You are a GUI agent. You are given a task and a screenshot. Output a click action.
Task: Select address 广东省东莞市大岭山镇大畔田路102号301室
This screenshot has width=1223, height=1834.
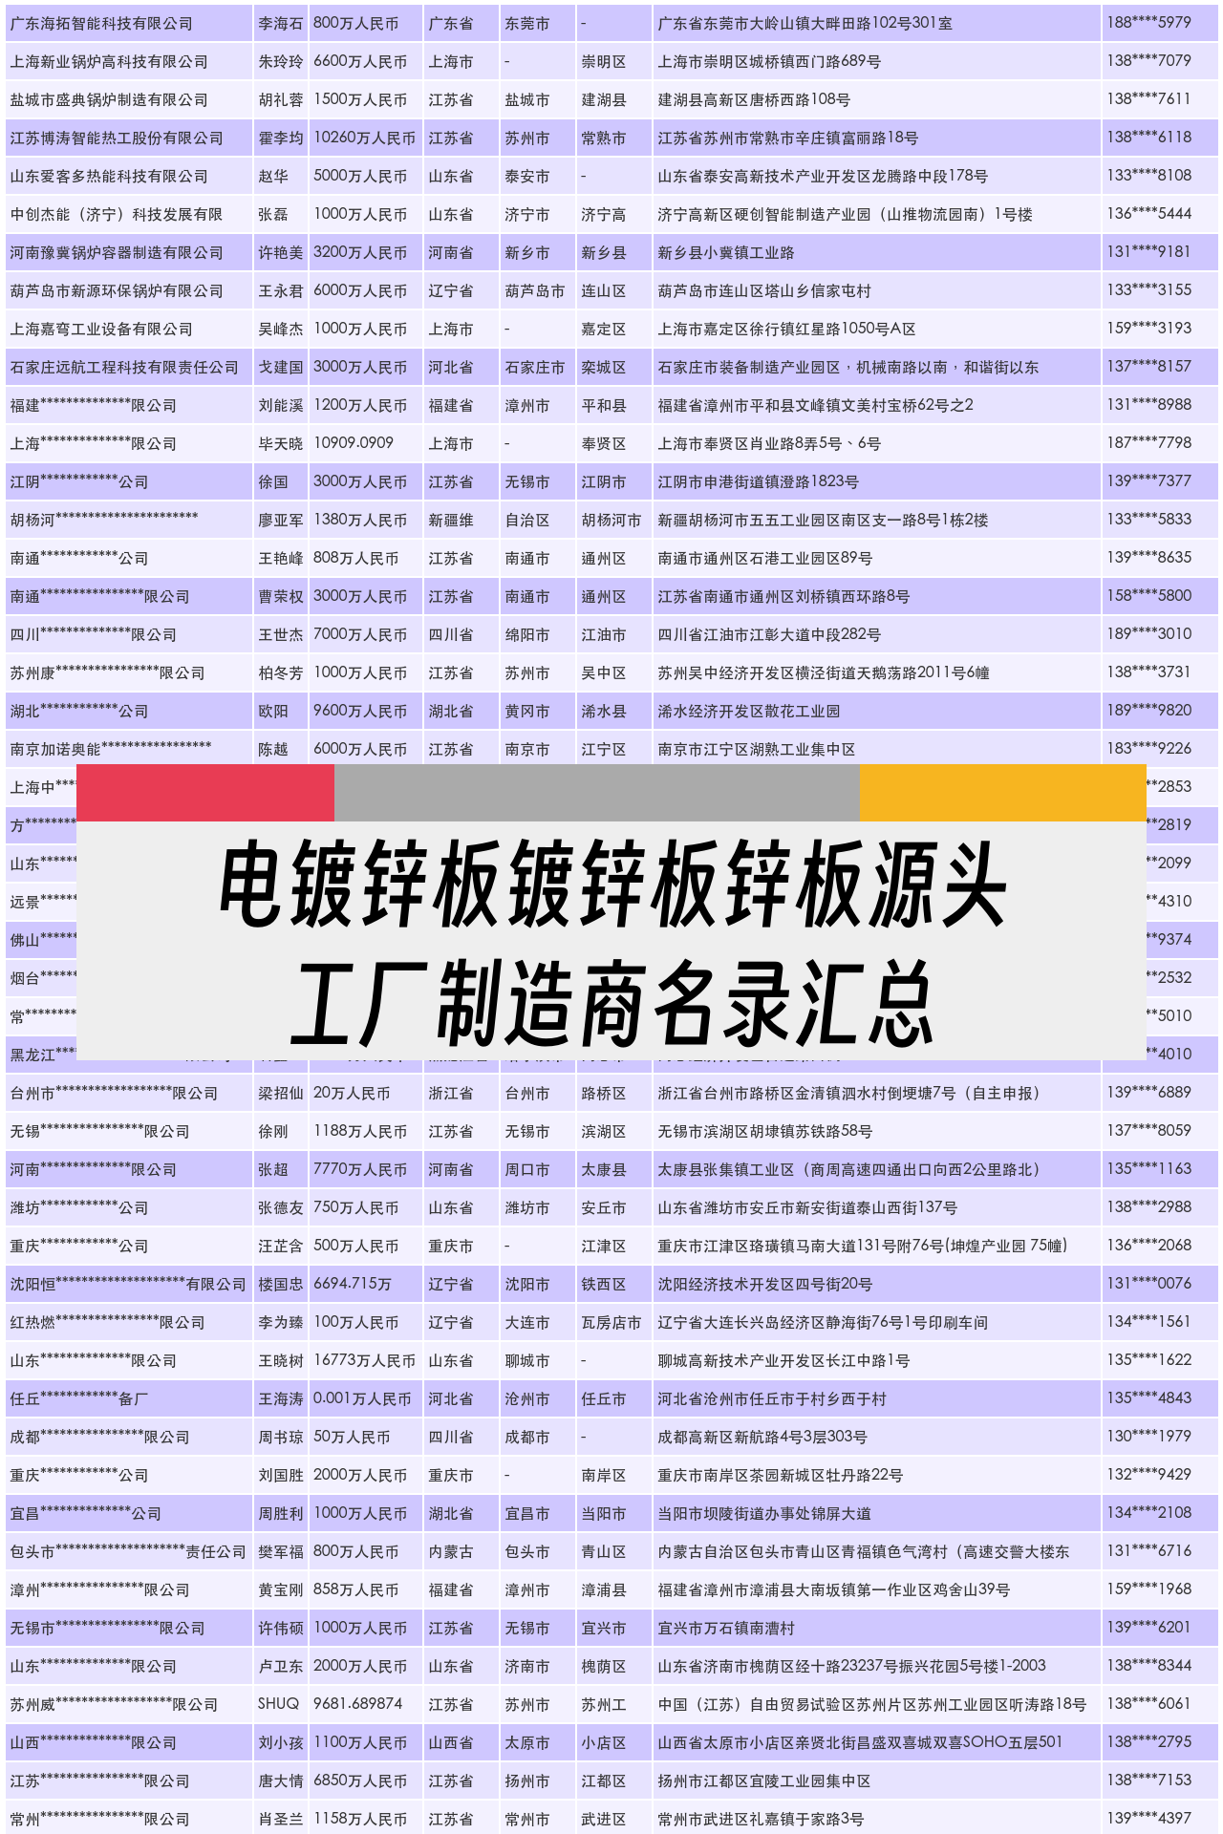(805, 23)
